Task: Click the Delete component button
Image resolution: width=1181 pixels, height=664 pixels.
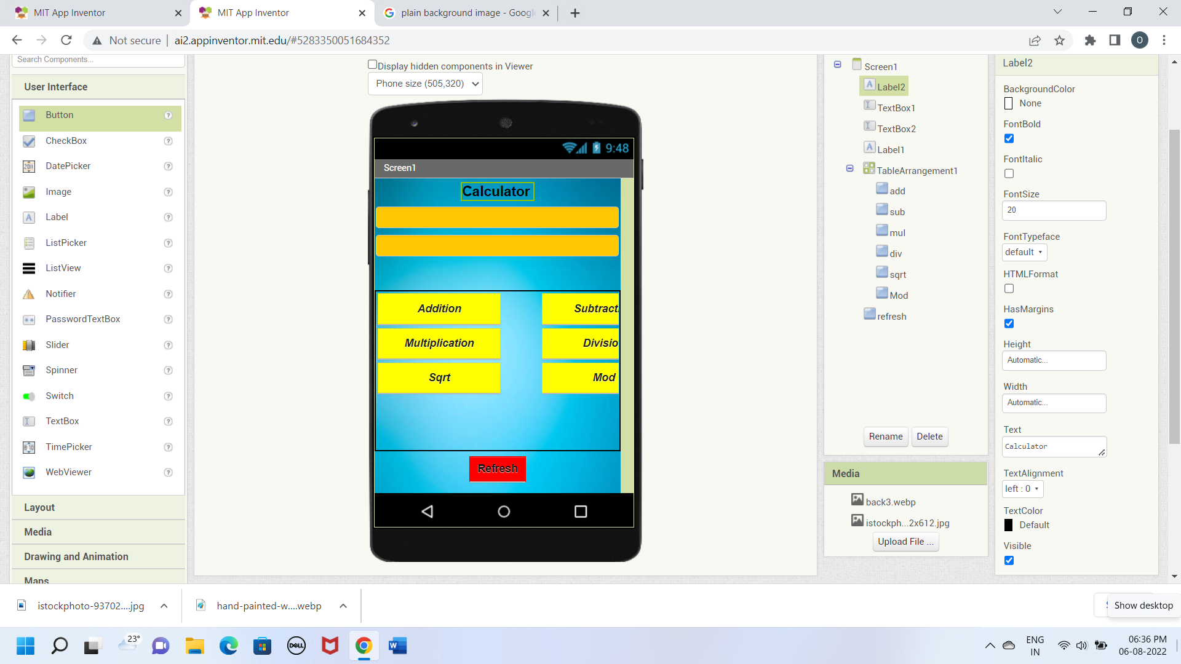Action: [929, 437]
